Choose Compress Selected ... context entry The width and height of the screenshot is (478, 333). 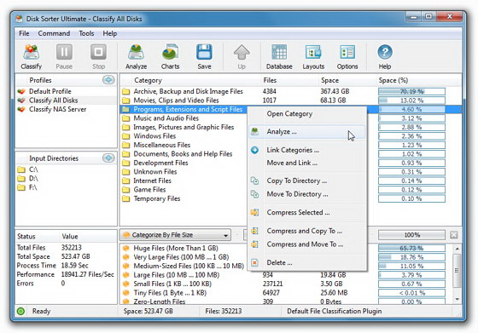point(307,212)
